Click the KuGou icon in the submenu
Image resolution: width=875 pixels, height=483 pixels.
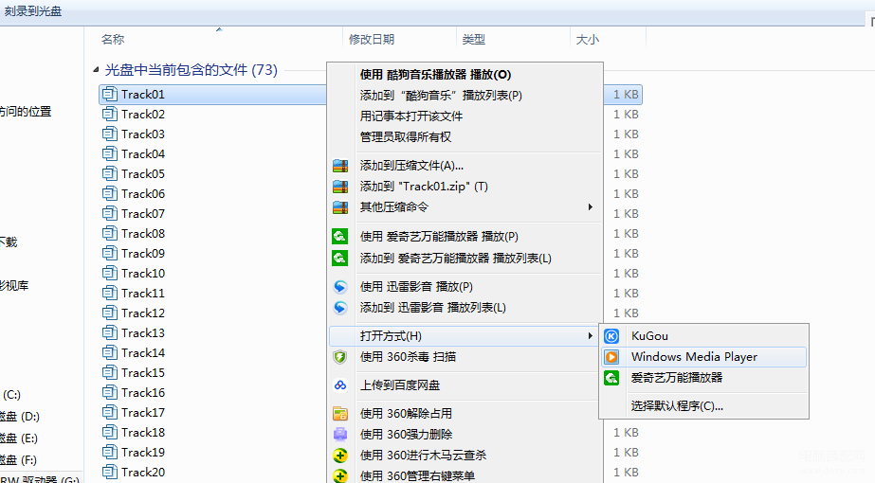point(611,336)
